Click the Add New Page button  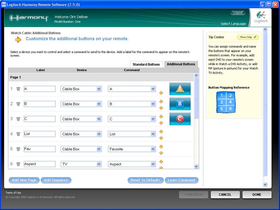coord(24,180)
